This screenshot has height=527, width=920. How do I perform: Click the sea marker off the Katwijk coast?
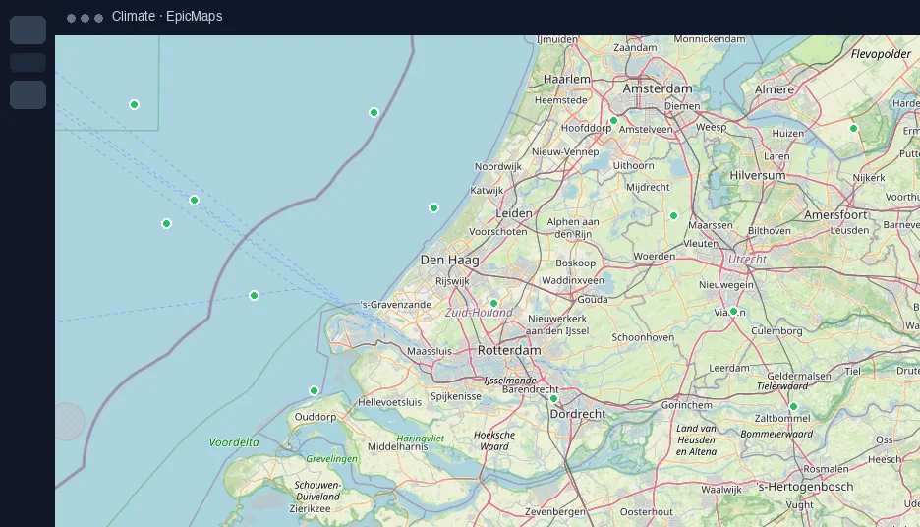click(x=433, y=207)
